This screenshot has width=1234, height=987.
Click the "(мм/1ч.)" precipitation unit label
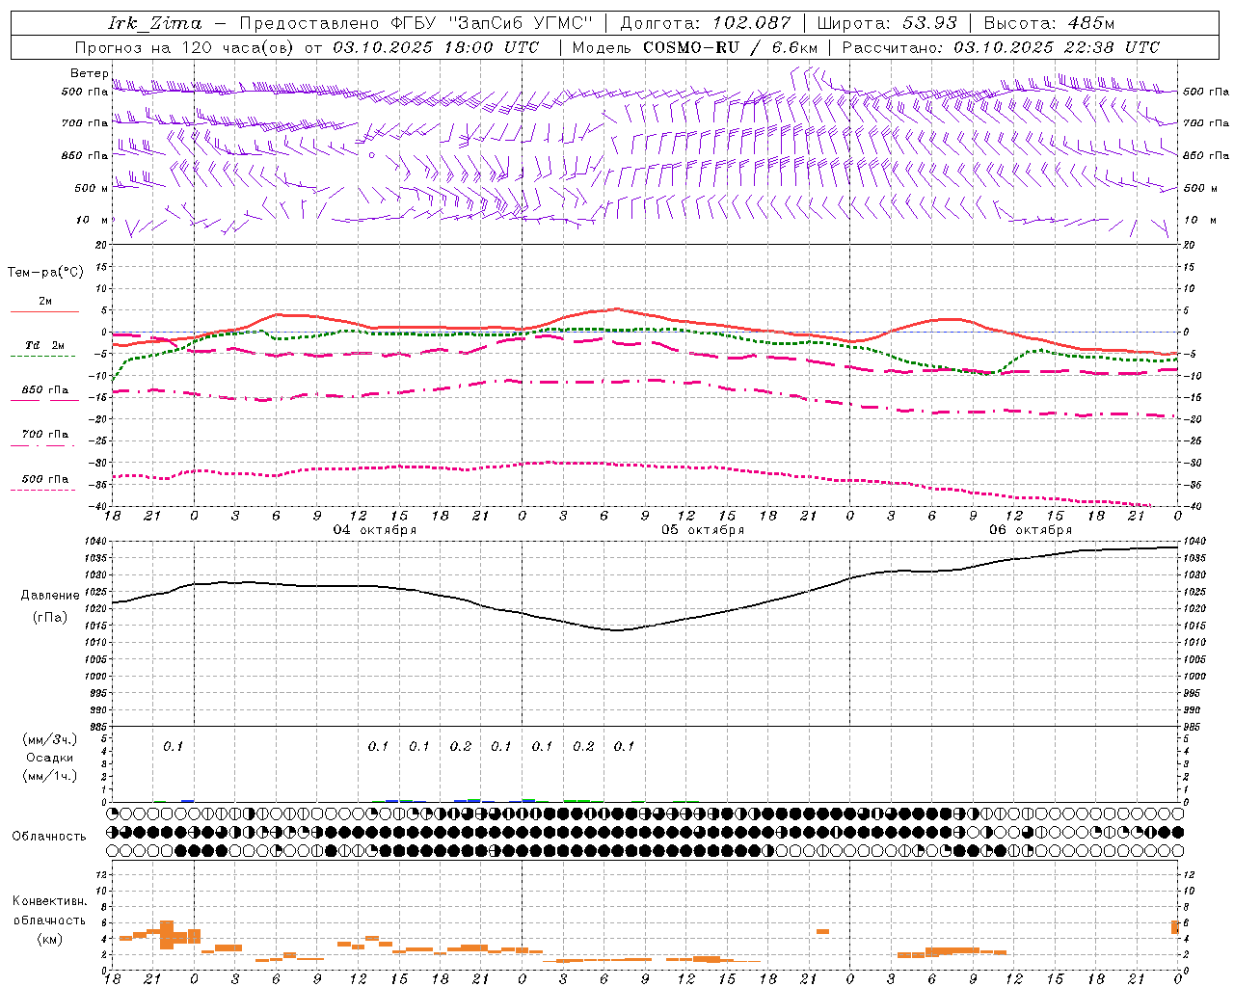[50, 776]
